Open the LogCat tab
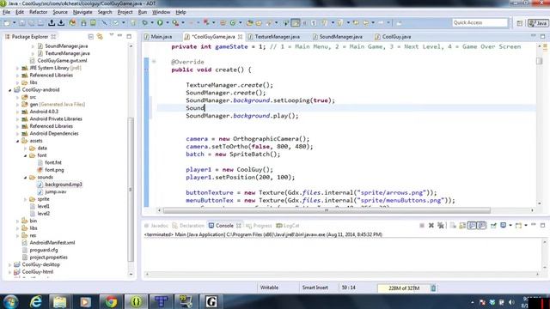 pyautogui.click(x=288, y=226)
